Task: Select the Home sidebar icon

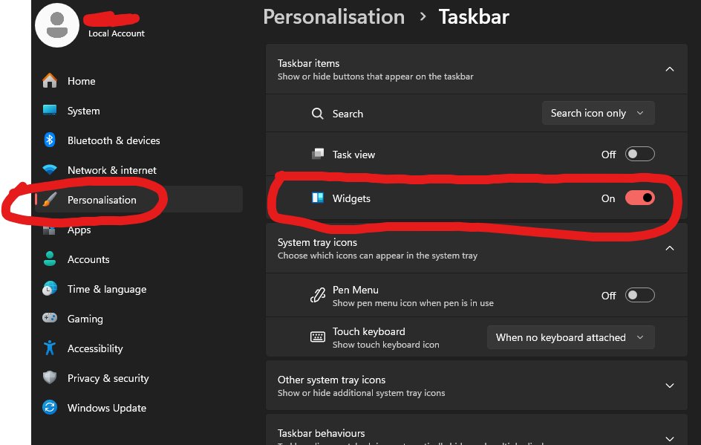Action: pos(50,81)
